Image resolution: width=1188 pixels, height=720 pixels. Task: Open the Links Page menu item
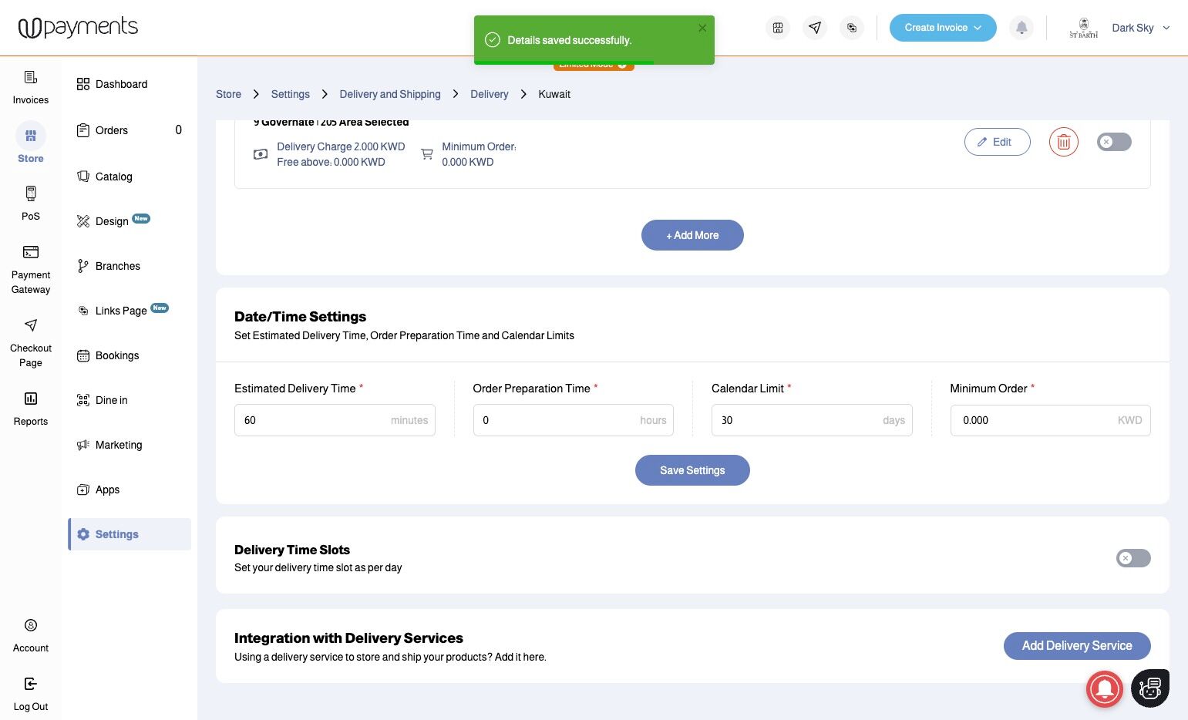click(x=123, y=311)
